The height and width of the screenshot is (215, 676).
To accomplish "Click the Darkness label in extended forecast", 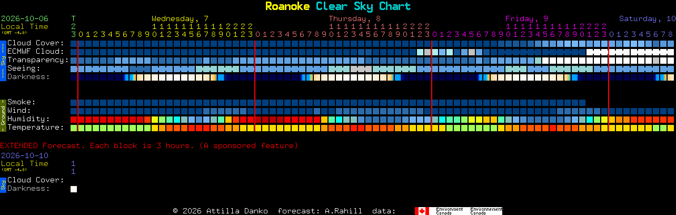I will pyautogui.click(x=28, y=189).
